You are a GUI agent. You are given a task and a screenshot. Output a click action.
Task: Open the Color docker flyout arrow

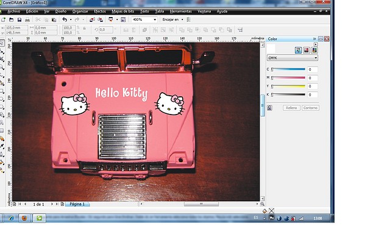pos(316,44)
